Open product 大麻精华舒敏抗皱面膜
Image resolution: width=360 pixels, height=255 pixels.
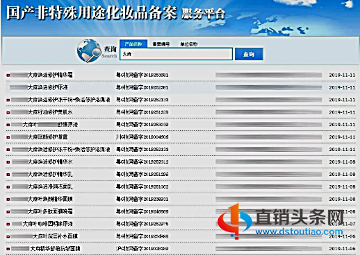pyautogui.click(x=55, y=249)
